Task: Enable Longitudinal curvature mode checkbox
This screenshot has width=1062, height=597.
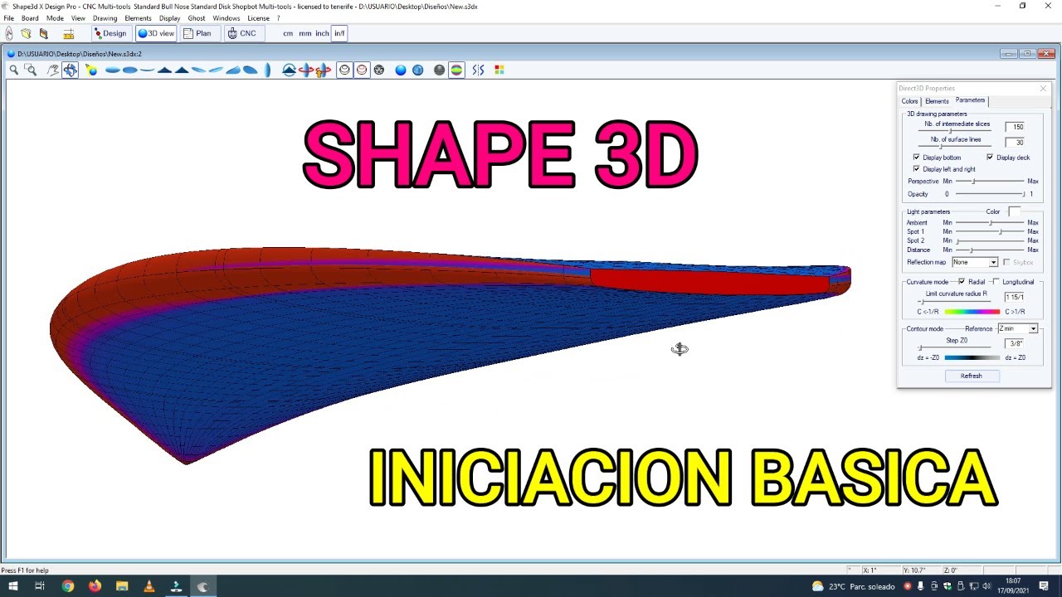Action: pyautogui.click(x=996, y=282)
